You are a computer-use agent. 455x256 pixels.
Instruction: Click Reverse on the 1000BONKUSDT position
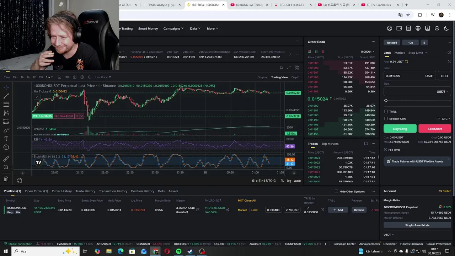click(x=359, y=210)
